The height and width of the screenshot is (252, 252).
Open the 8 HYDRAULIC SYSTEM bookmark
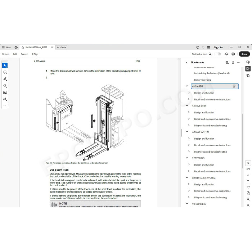204,178
